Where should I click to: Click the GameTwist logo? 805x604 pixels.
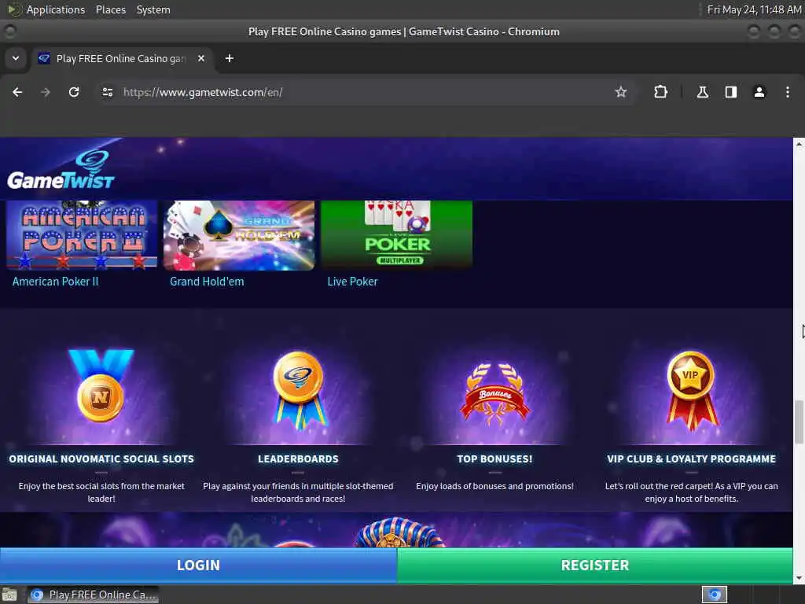[x=61, y=170]
